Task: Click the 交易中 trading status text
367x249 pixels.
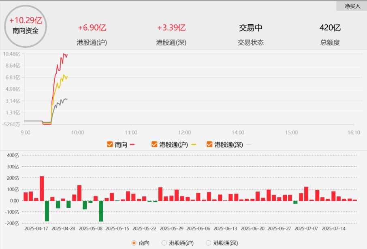Action: pyautogui.click(x=250, y=28)
